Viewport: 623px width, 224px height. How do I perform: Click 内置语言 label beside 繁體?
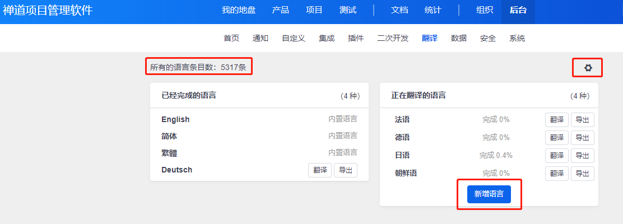point(342,152)
